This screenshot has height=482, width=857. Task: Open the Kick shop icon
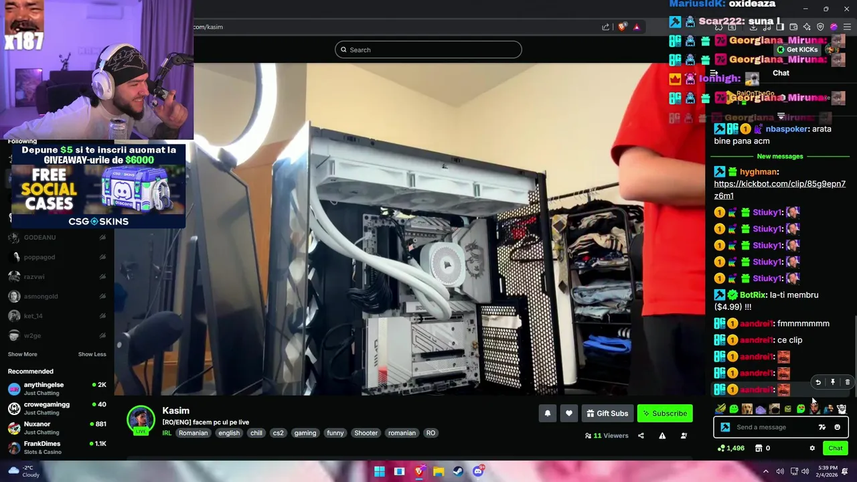759,449
